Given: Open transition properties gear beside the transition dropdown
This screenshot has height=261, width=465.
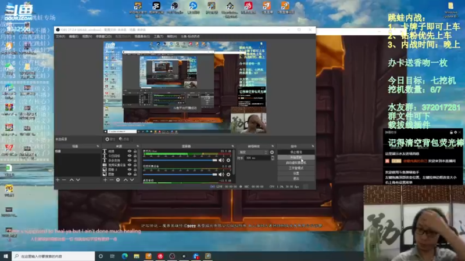Looking at the screenshot, I should [x=272, y=152].
